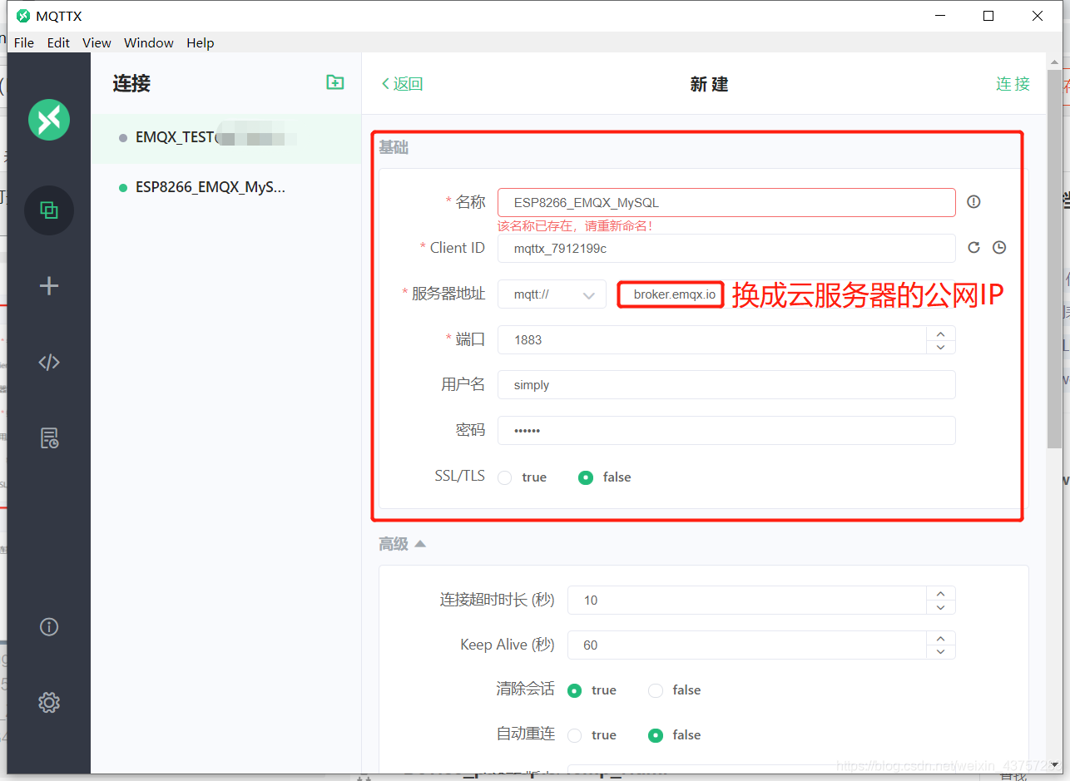Decrease the 连接超时时长 value
1070x781 pixels.
click(941, 608)
